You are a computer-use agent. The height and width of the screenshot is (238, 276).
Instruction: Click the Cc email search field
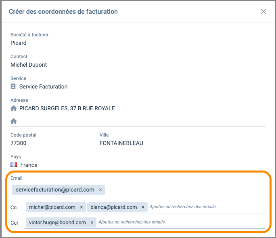coord(202,207)
